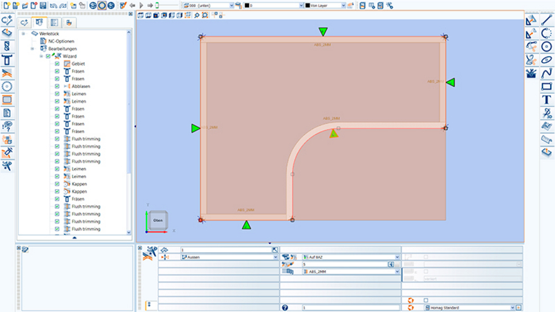Viewport: 555px width, 312px height.
Task: Click the button right of Homag Standard
Action: (518, 308)
